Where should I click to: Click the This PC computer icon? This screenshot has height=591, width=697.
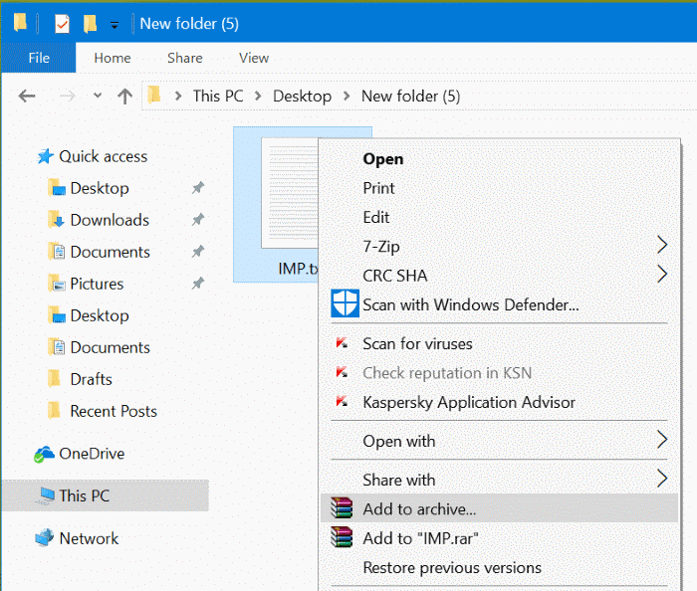[45, 495]
